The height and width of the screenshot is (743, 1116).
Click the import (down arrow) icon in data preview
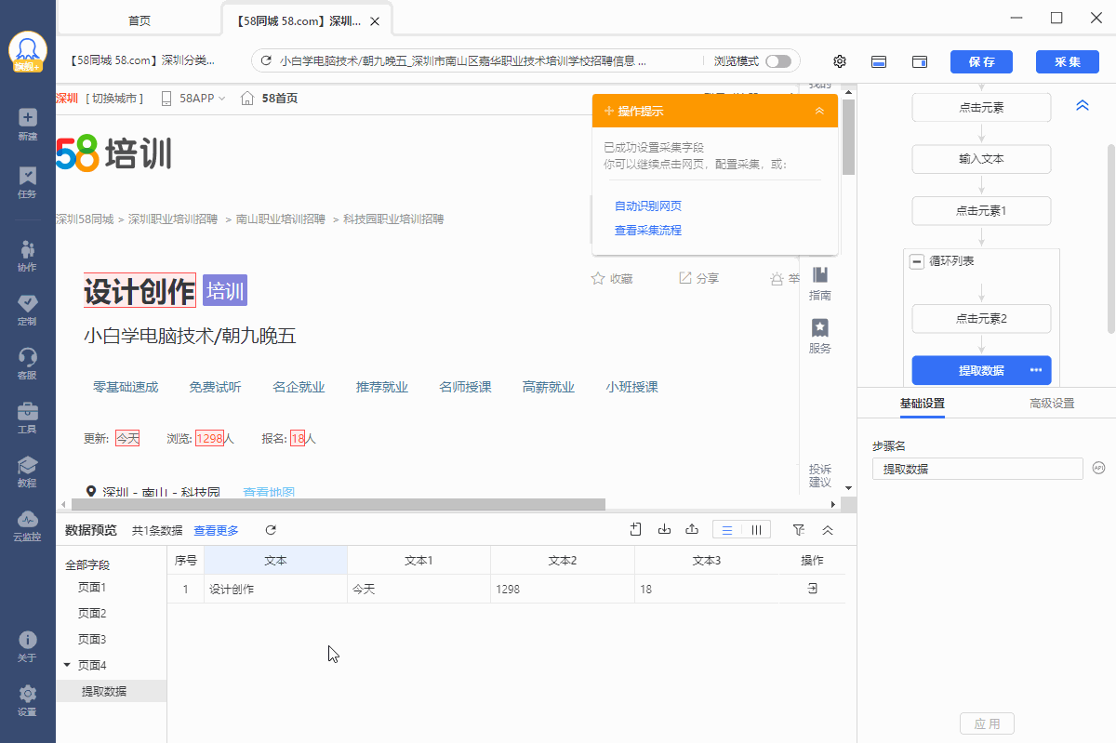(x=664, y=530)
